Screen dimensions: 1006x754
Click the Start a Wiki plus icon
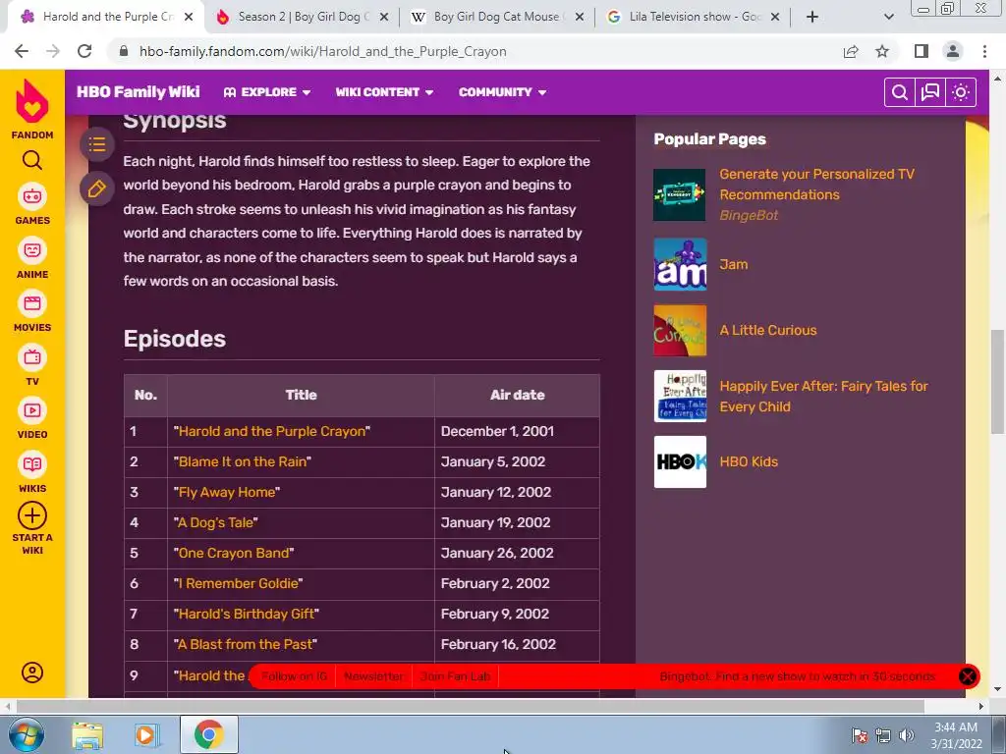pyautogui.click(x=32, y=515)
